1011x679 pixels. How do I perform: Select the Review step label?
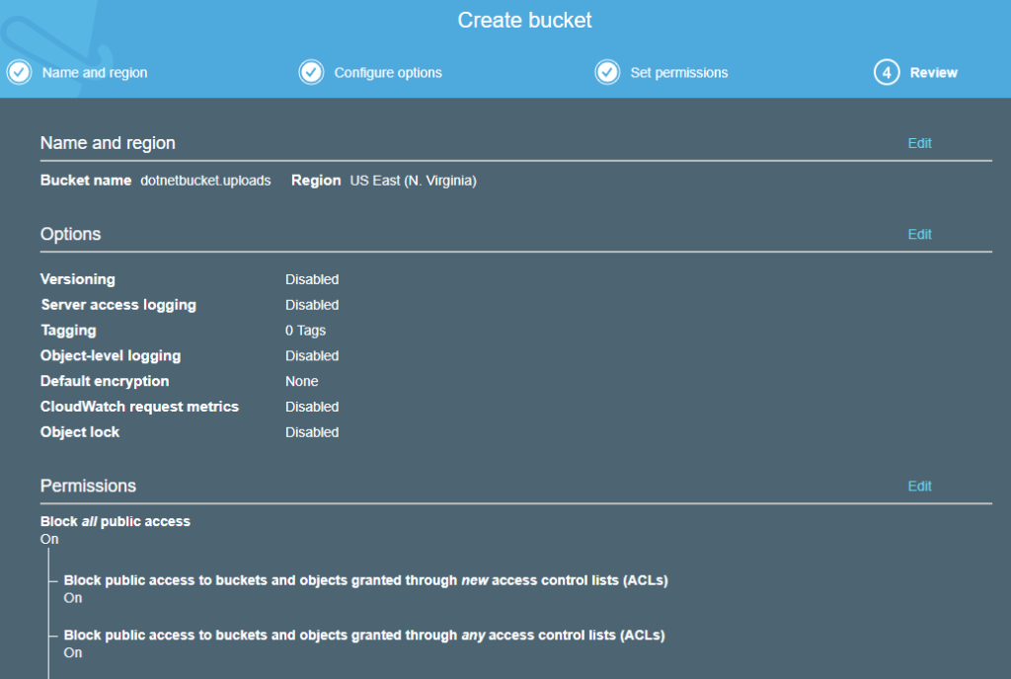[934, 73]
